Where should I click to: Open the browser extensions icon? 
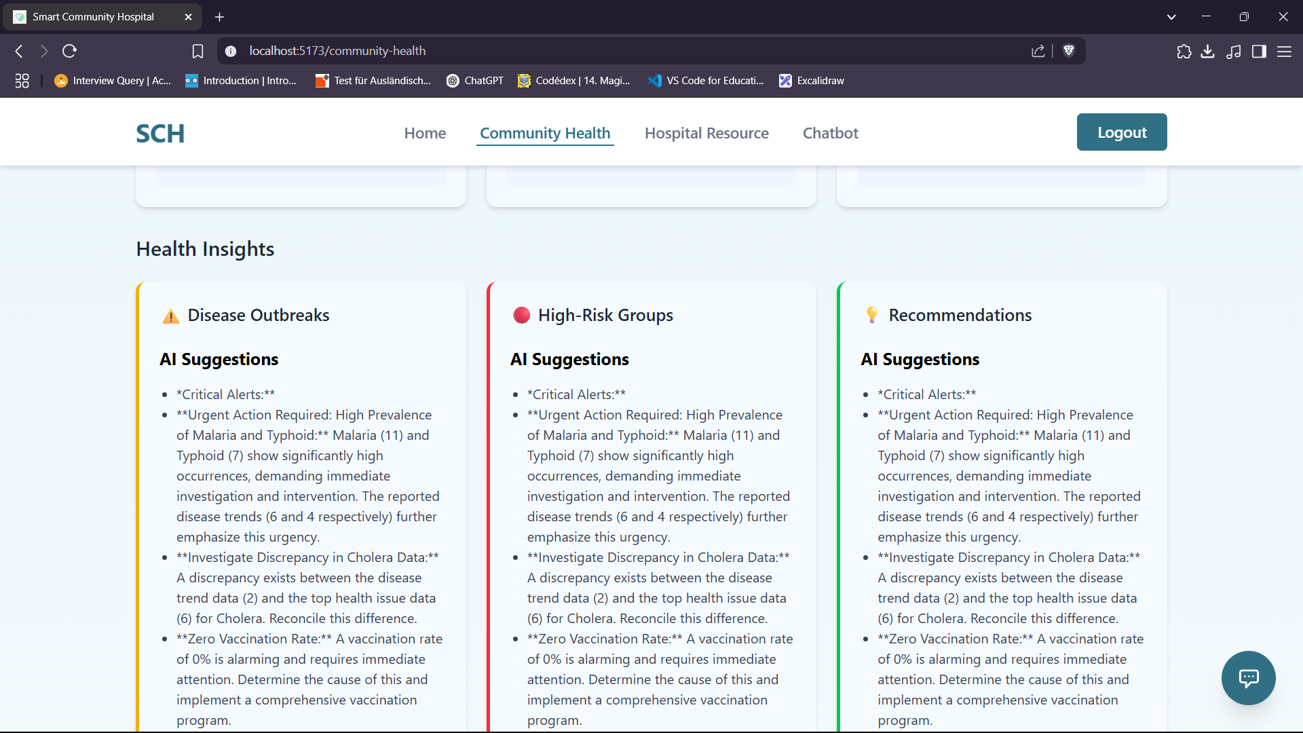1184,51
